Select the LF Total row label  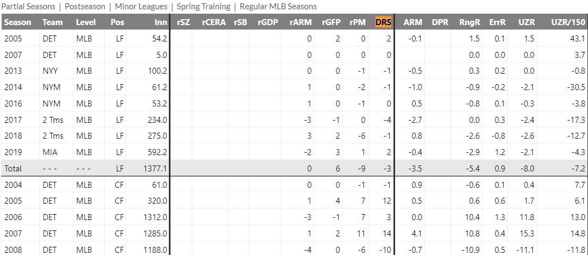[x=13, y=169]
